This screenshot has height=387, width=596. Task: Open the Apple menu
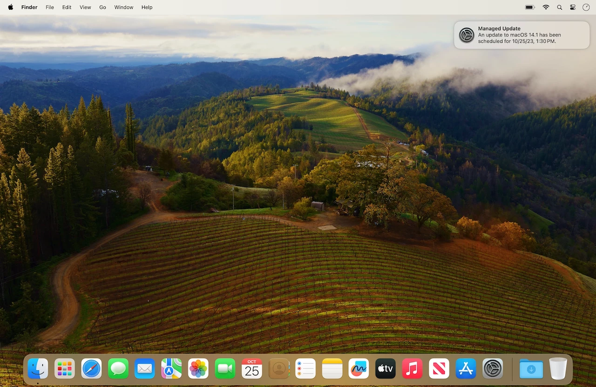click(x=11, y=7)
